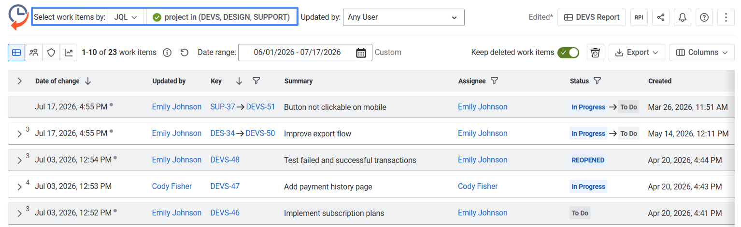Click the share icon
This screenshot has width=741, height=227.
661,17
